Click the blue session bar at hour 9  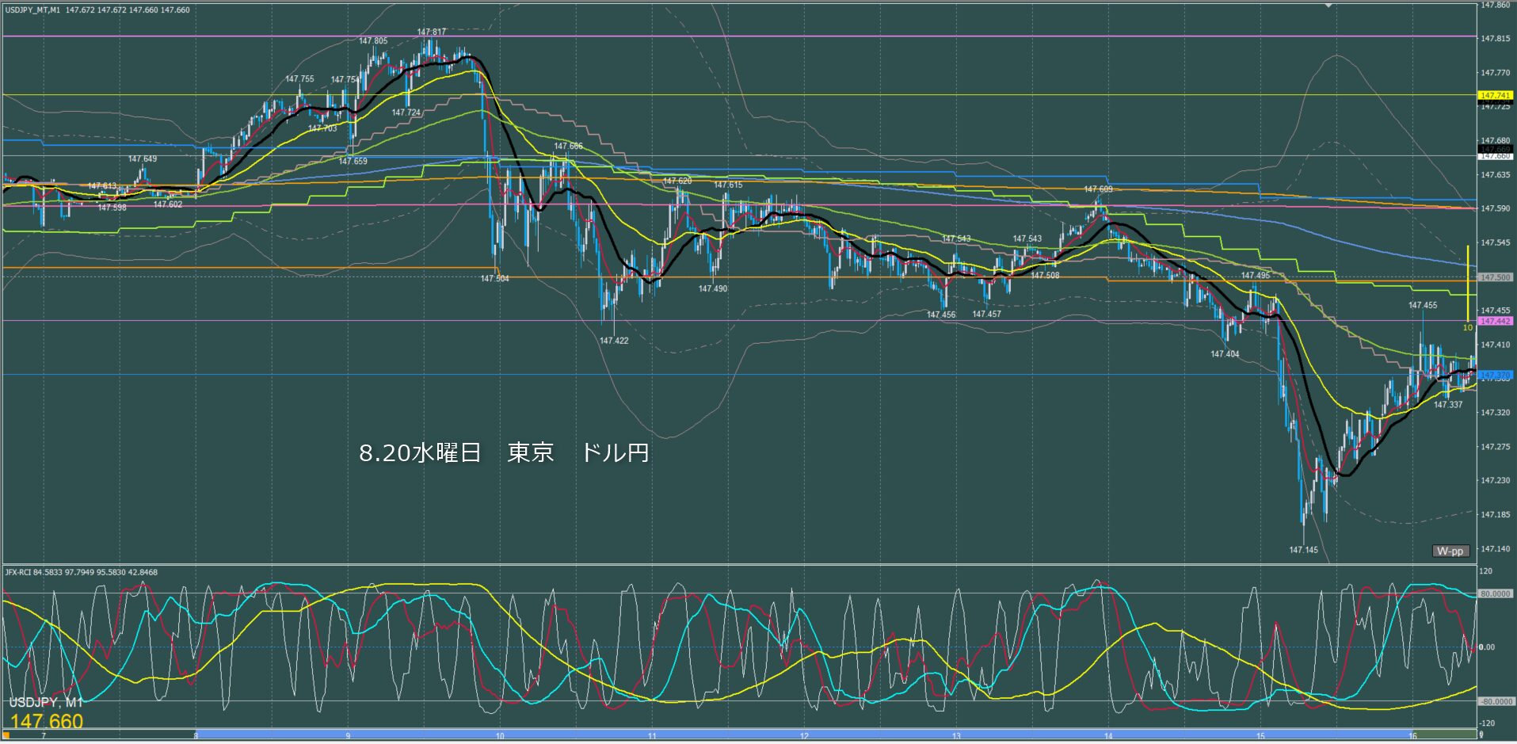click(x=348, y=734)
